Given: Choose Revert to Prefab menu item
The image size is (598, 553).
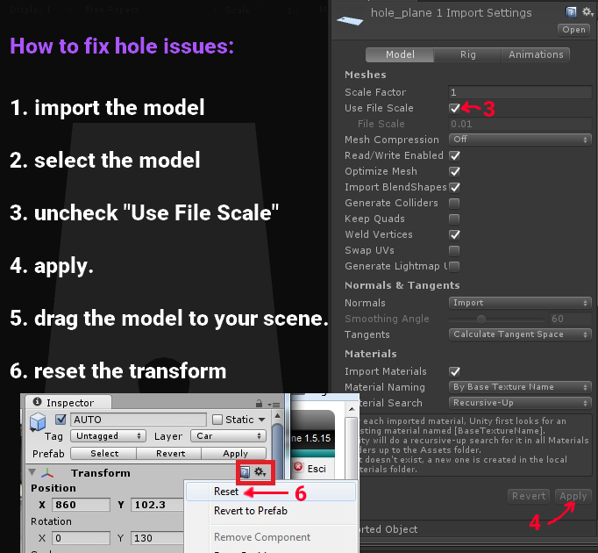Looking at the screenshot, I should coord(251,511).
